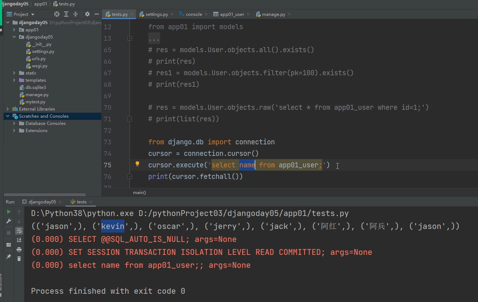
Task: Collapse the inner djangoday05 package folder
Action: coord(14,37)
